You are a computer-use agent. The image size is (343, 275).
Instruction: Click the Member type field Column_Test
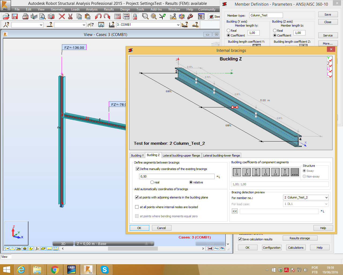click(x=266, y=15)
